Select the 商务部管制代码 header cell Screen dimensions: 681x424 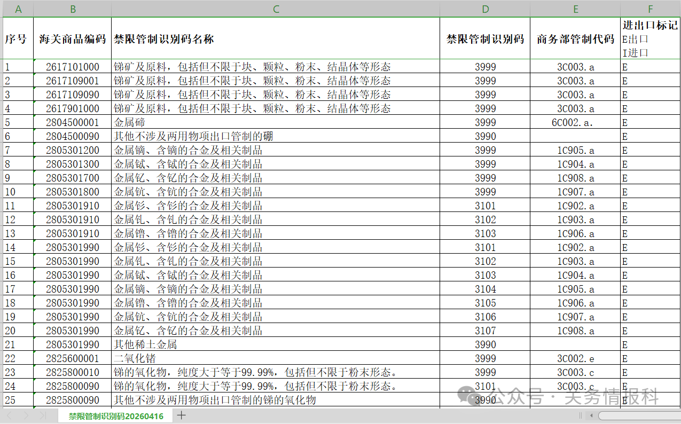(575, 39)
